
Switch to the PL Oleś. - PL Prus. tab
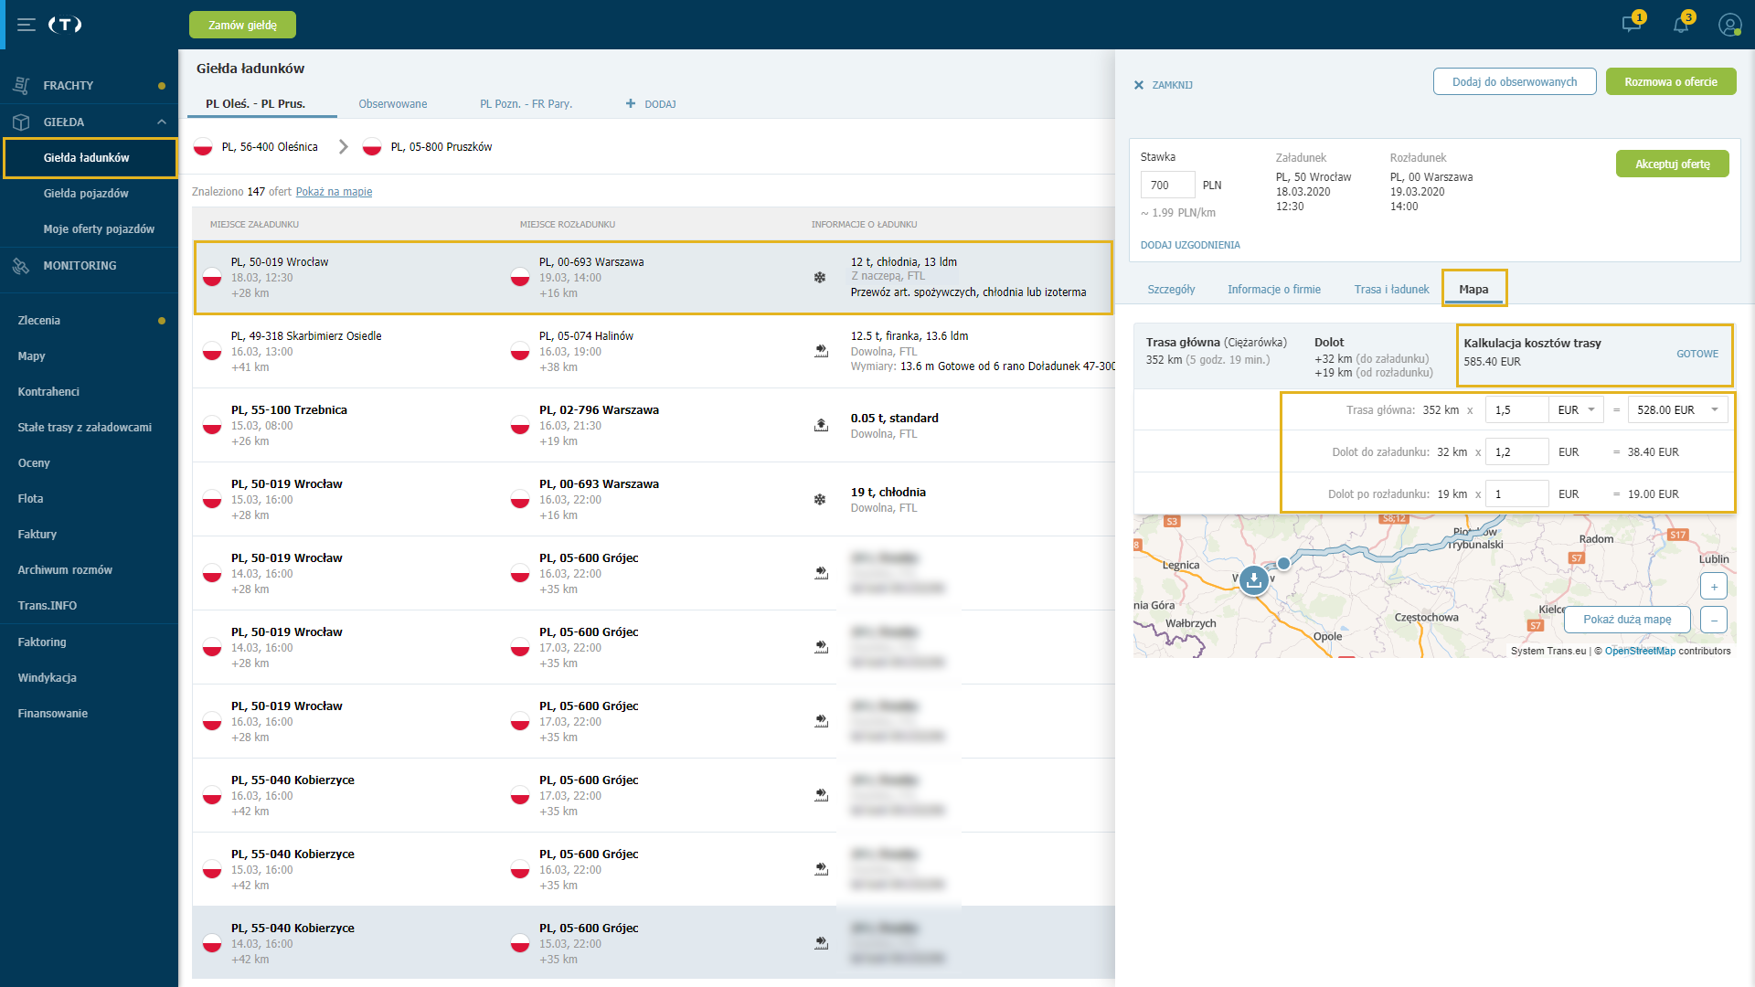coord(256,104)
